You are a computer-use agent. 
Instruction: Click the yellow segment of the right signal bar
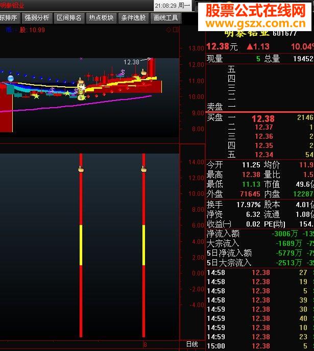click(x=143, y=245)
